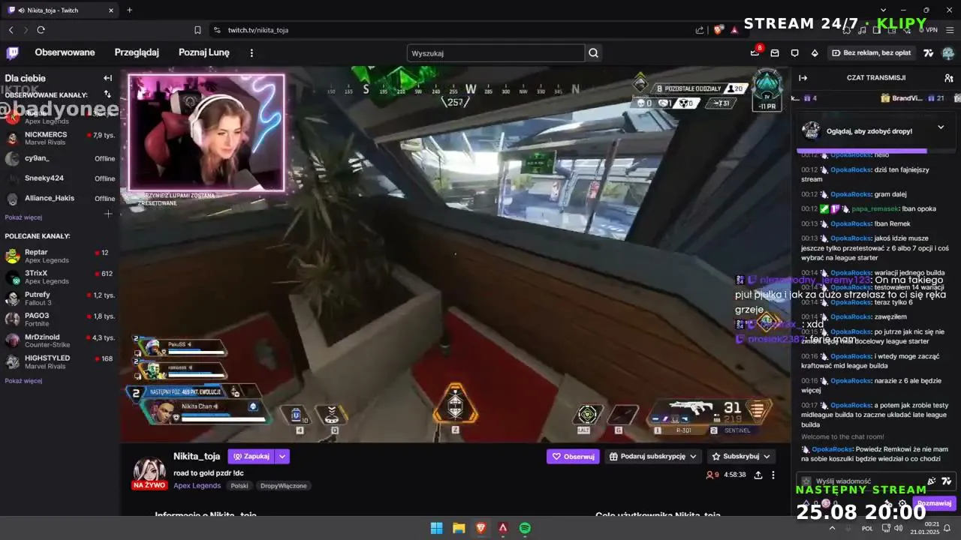Open the notifications inbox icon

(x=775, y=53)
